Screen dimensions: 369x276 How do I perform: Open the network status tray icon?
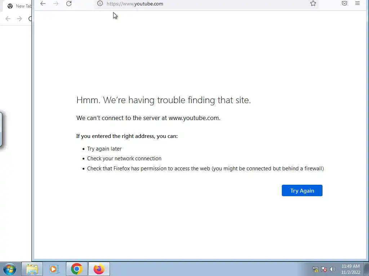click(315, 269)
